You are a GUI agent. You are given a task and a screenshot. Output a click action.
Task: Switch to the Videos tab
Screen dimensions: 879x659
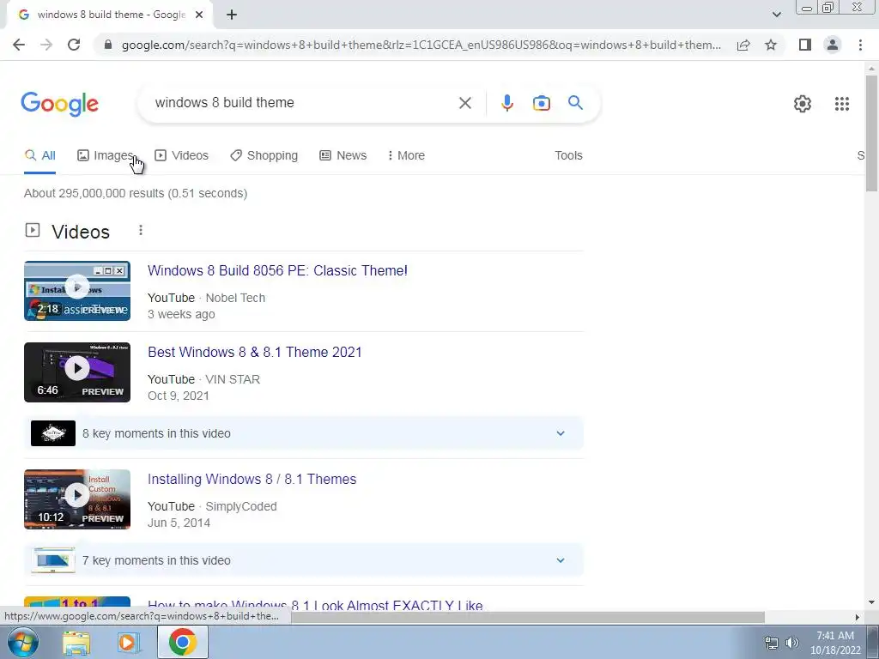point(182,156)
